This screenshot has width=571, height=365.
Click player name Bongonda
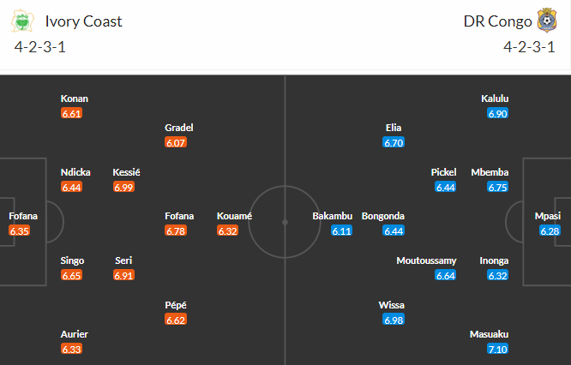[383, 216]
